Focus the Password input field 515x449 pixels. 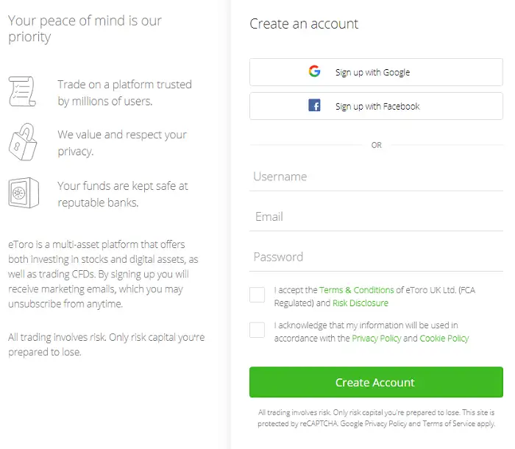[376, 257]
